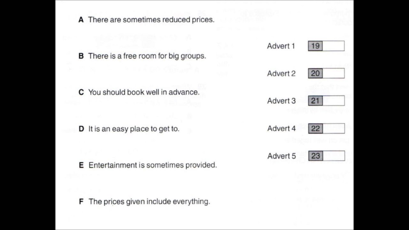Select the answer field for question 21
Image resolution: width=409 pixels, height=230 pixels.
pos(333,101)
